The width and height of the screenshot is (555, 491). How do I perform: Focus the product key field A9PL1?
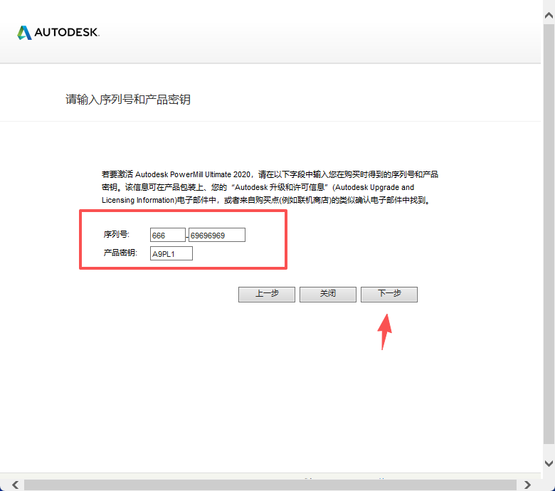[171, 253]
